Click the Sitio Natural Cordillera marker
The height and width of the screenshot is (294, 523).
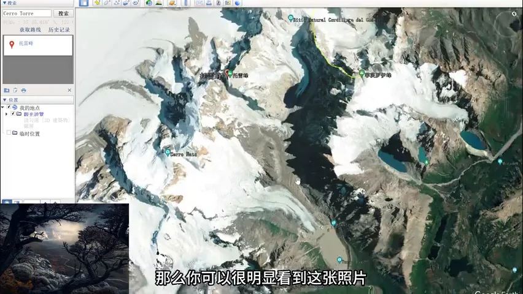(x=291, y=18)
